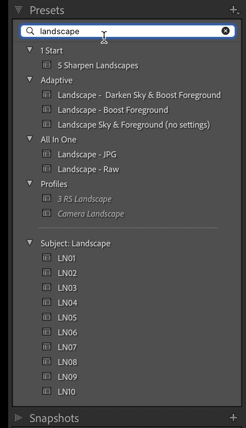
Task: Collapse the Subject: Landscape group
Action: point(29,243)
